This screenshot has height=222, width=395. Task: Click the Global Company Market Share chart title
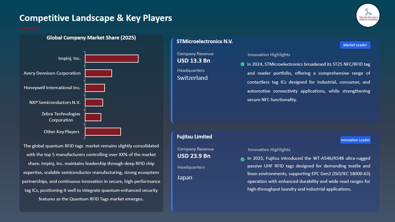pyautogui.click(x=91, y=38)
